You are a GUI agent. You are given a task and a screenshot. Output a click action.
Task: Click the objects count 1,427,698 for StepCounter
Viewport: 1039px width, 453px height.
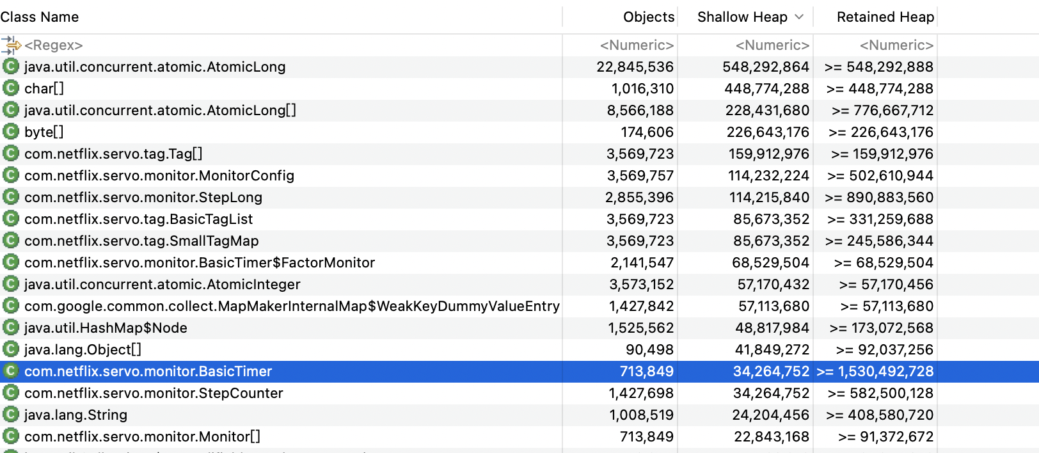click(x=641, y=393)
